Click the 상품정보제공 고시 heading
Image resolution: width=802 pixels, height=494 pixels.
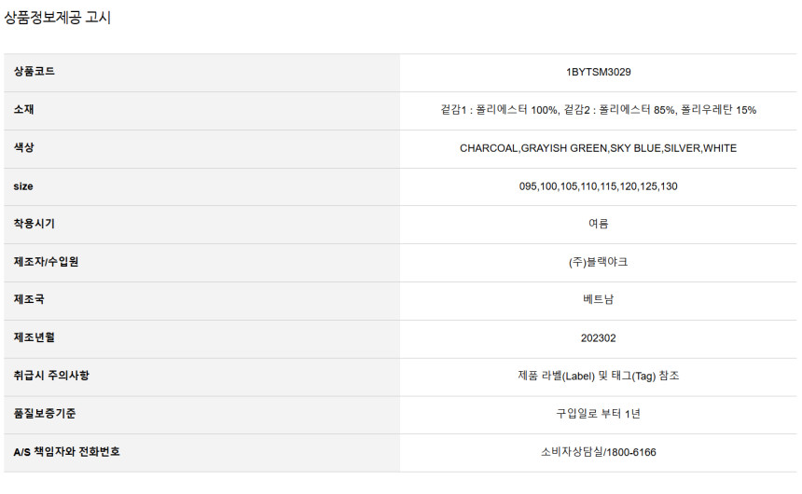(57, 18)
